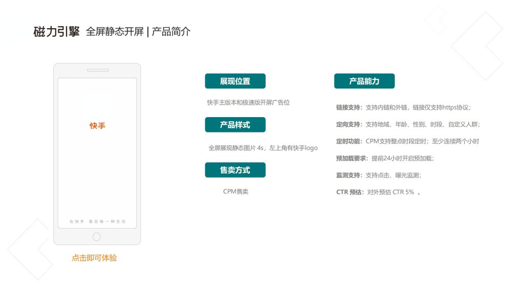Viewport: 512px width, 288px height.
Task: Click the CPM售卖 text
Action: 236,191
